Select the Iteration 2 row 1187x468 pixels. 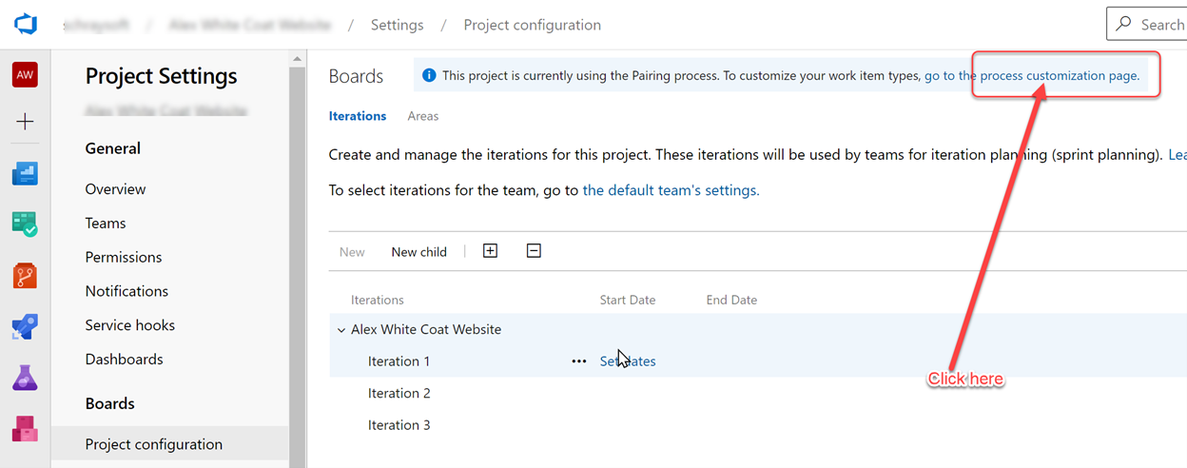(758, 393)
